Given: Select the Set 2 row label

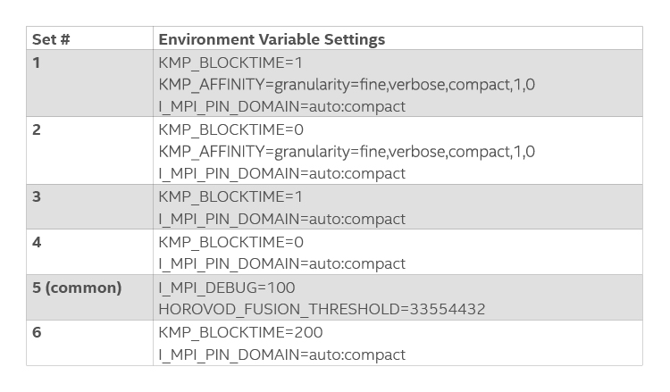Looking at the screenshot, I should coord(37,129).
